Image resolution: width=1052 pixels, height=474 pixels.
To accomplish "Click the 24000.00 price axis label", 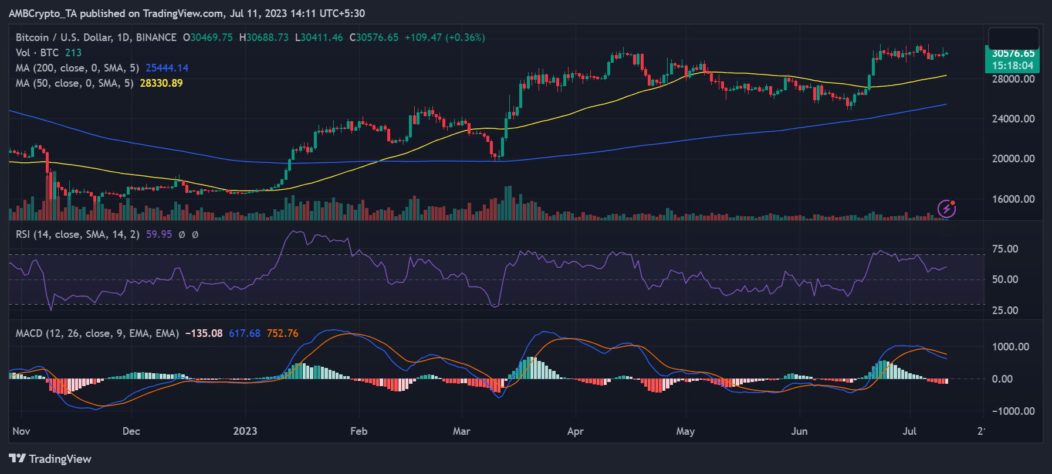I will click(1013, 119).
